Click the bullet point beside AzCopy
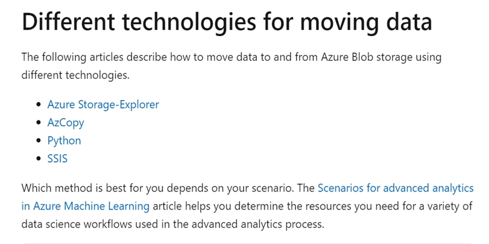The height and width of the screenshot is (244, 489). tap(39, 123)
